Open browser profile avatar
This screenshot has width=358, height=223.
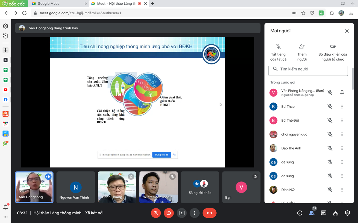coord(341,13)
